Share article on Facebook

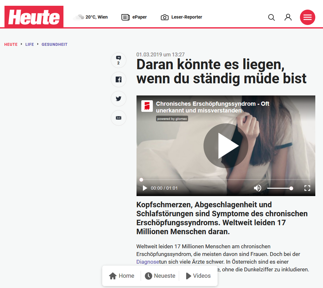[119, 79]
